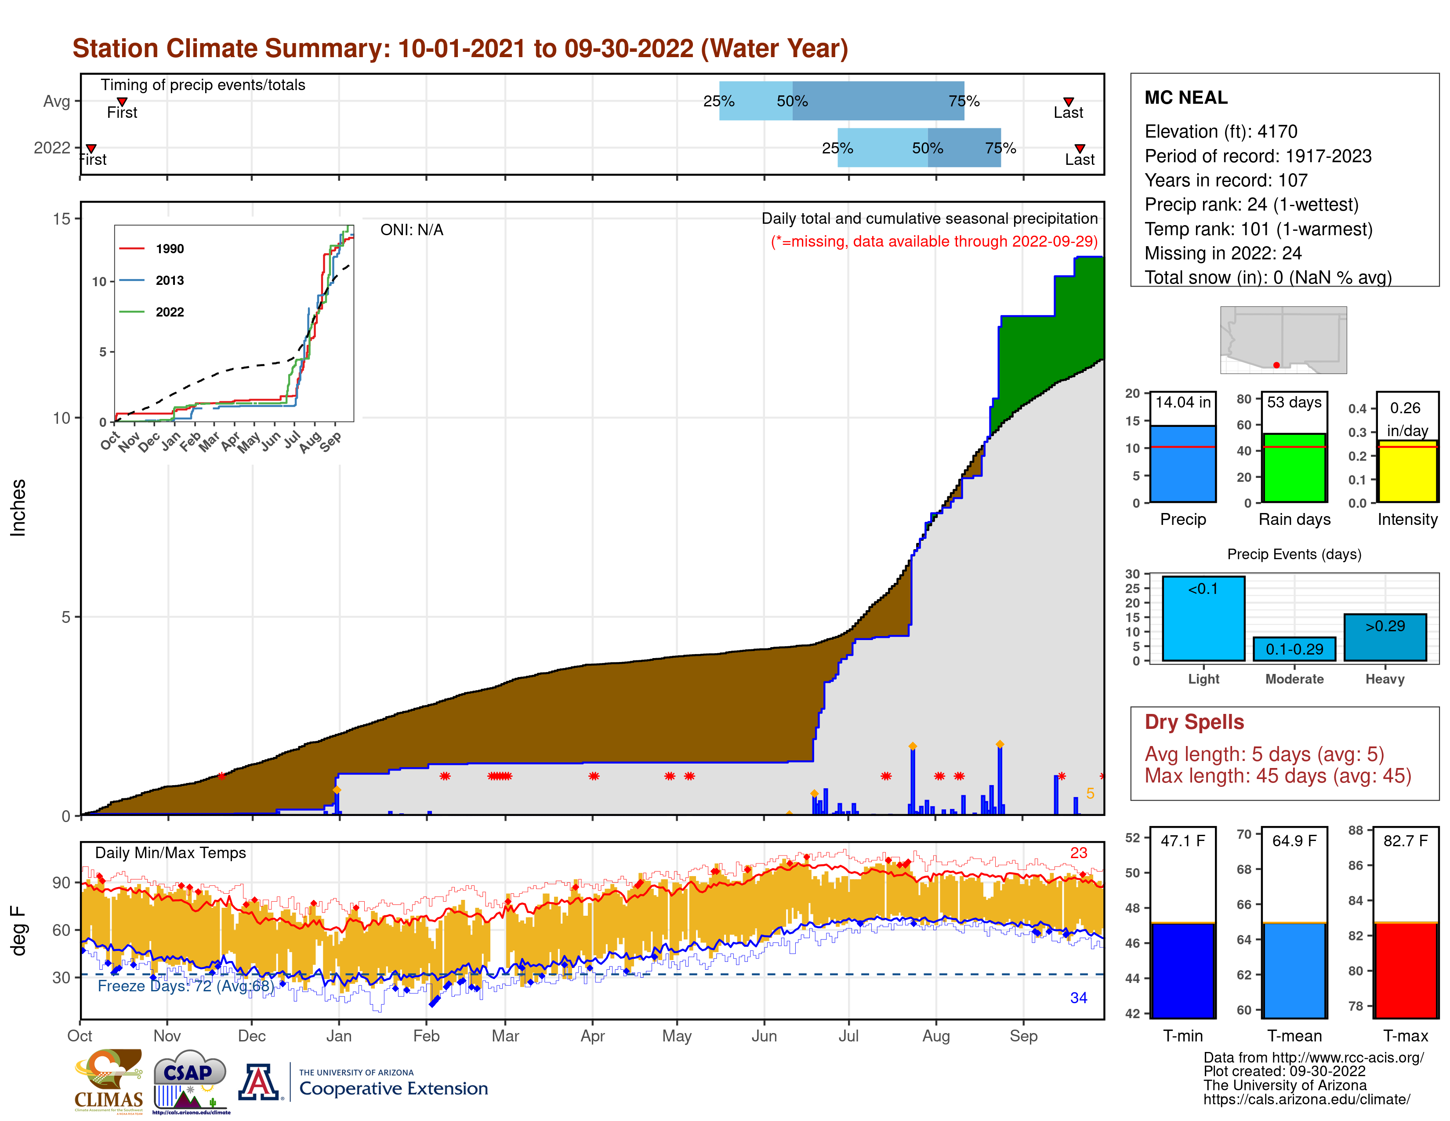The height and width of the screenshot is (1121, 1450).
Task: Click the Light <0.1 precip events bar
Action: point(1203,618)
